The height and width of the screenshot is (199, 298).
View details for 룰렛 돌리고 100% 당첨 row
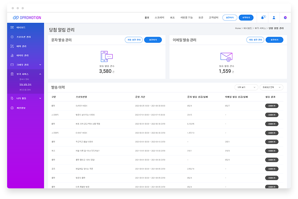[272, 160]
